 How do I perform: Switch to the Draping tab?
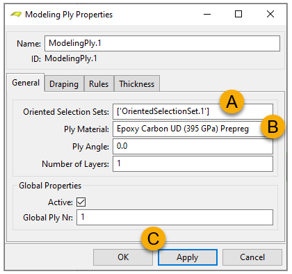point(64,83)
